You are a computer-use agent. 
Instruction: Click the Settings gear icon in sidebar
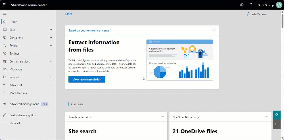click(5, 53)
